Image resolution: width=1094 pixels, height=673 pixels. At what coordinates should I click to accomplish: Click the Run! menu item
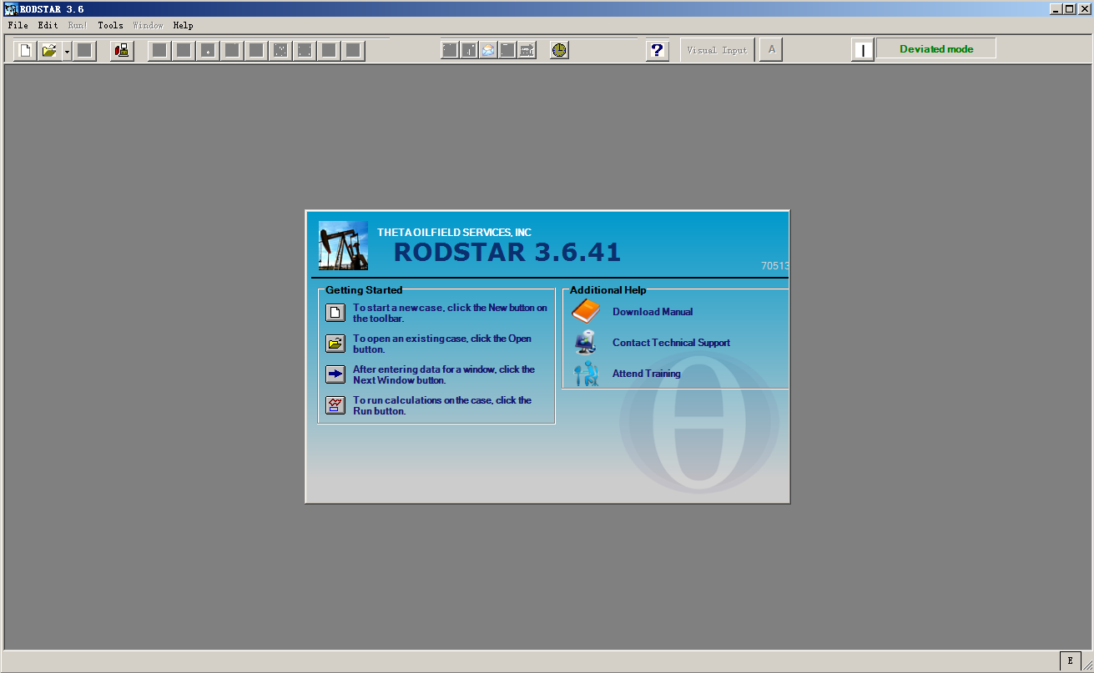pyautogui.click(x=78, y=26)
